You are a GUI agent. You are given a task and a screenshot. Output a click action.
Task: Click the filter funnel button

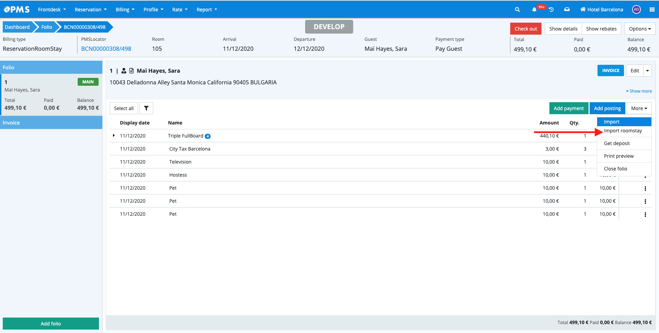[x=146, y=108]
